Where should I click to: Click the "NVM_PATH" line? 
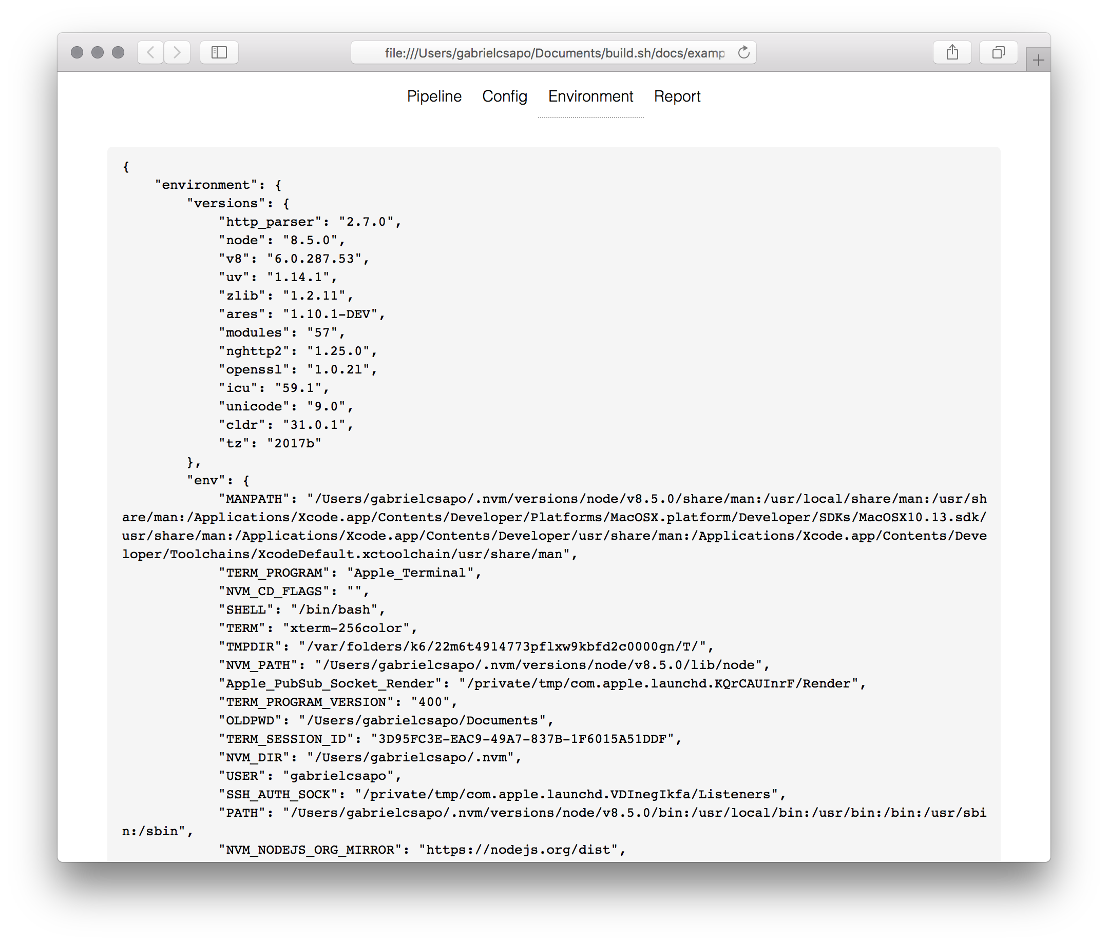tap(493, 665)
